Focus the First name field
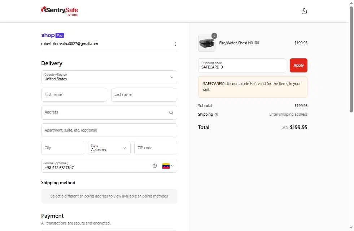 pyautogui.click(x=74, y=95)
